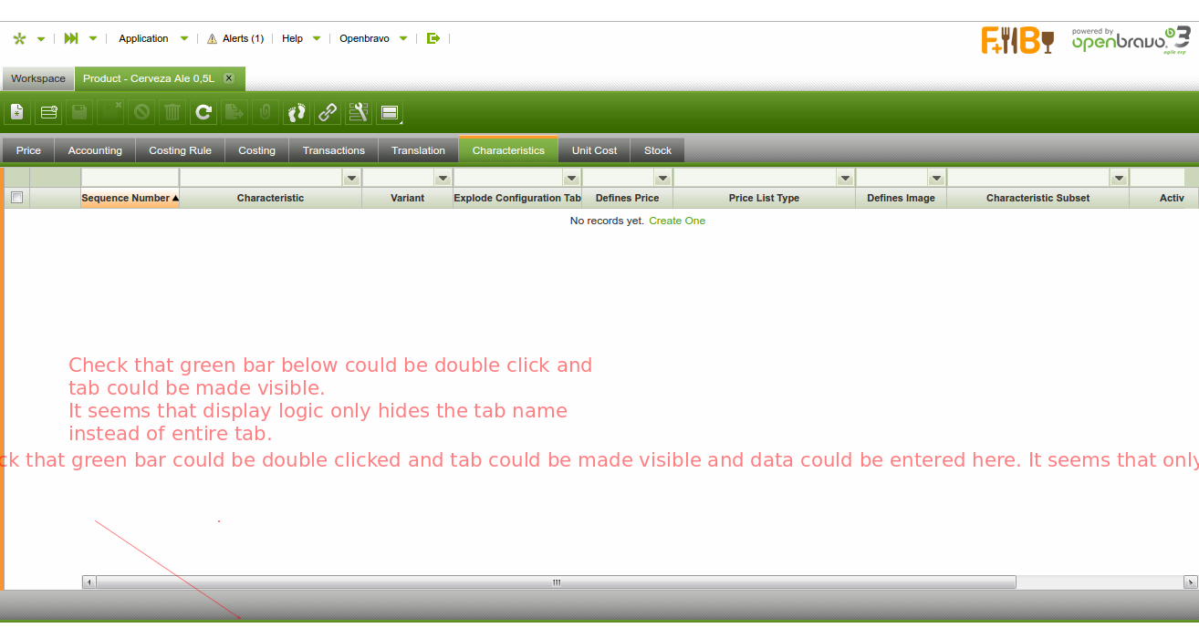1199x638 pixels.
Task: Click the attachments paperclip icon
Action: point(266,112)
